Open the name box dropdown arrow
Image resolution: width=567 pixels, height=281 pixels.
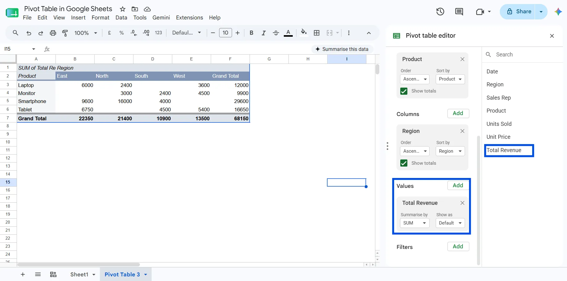(34, 49)
